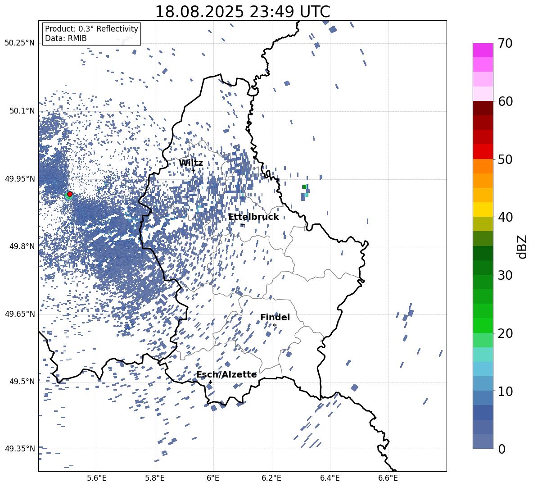Click the 60 tick on colorbar
The height and width of the screenshot is (487, 533).
(505, 101)
